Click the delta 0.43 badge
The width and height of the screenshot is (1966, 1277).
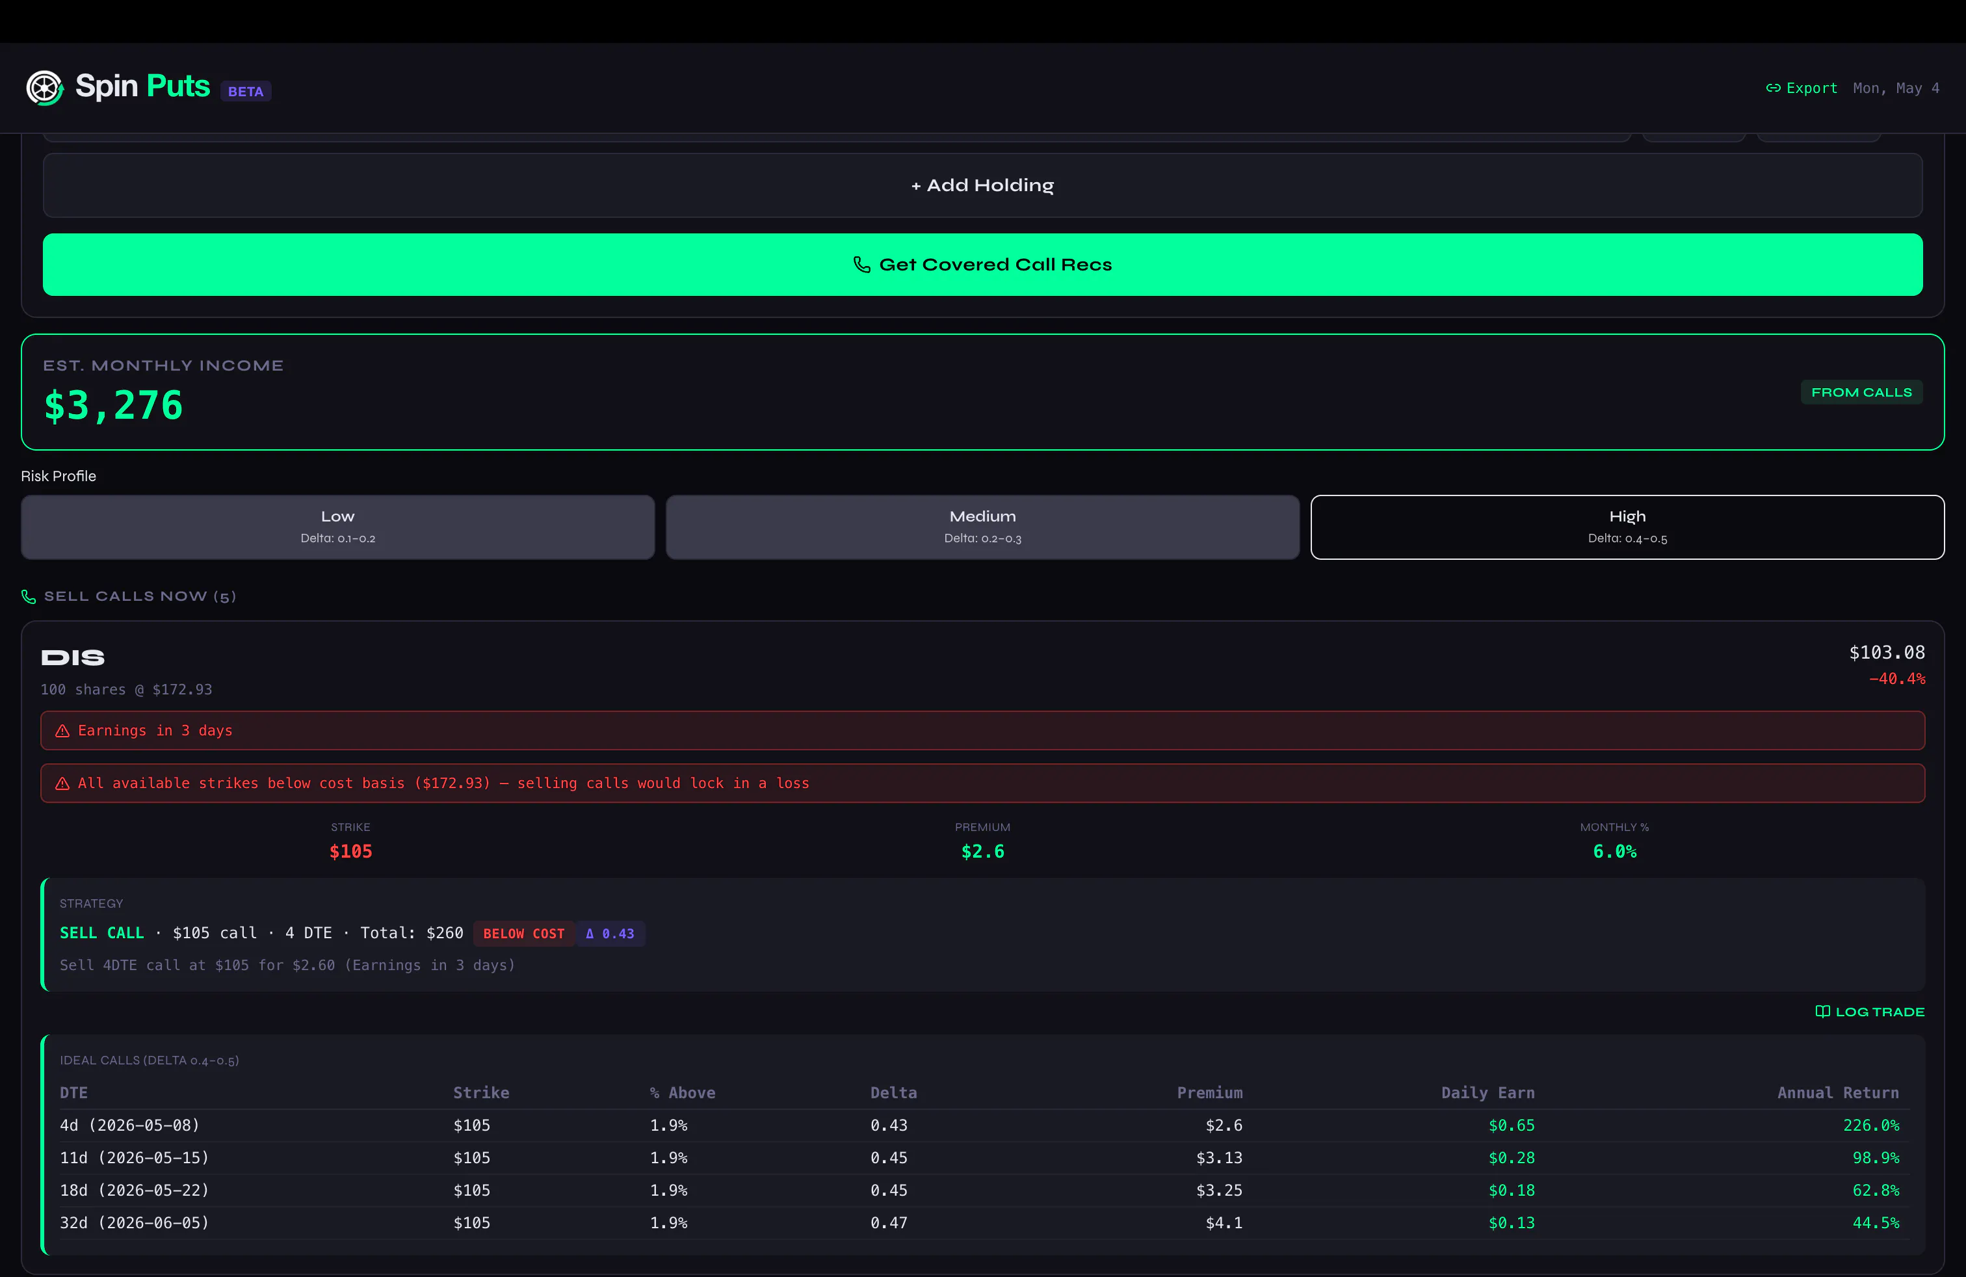(610, 934)
